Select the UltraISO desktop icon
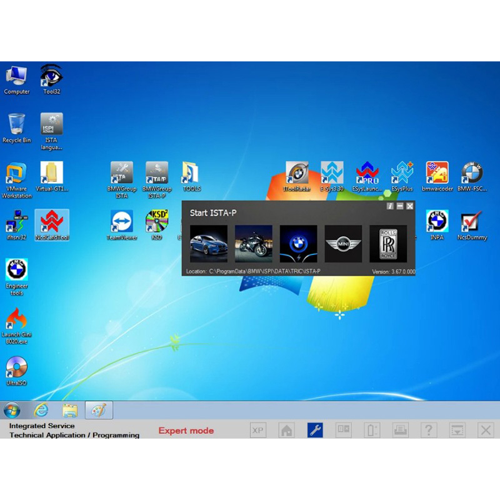The width and height of the screenshot is (500, 500). tap(16, 371)
